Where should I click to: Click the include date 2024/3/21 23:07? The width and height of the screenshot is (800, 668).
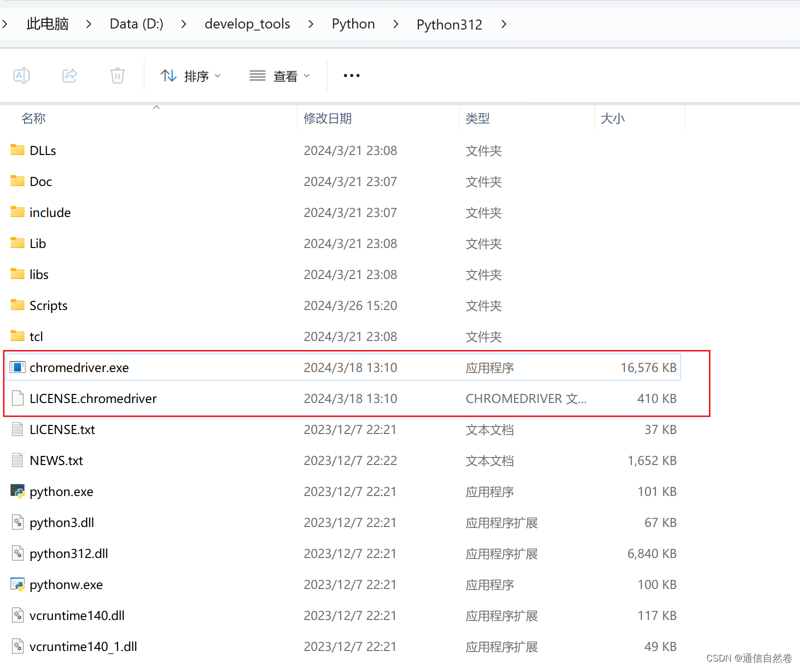pyautogui.click(x=350, y=212)
